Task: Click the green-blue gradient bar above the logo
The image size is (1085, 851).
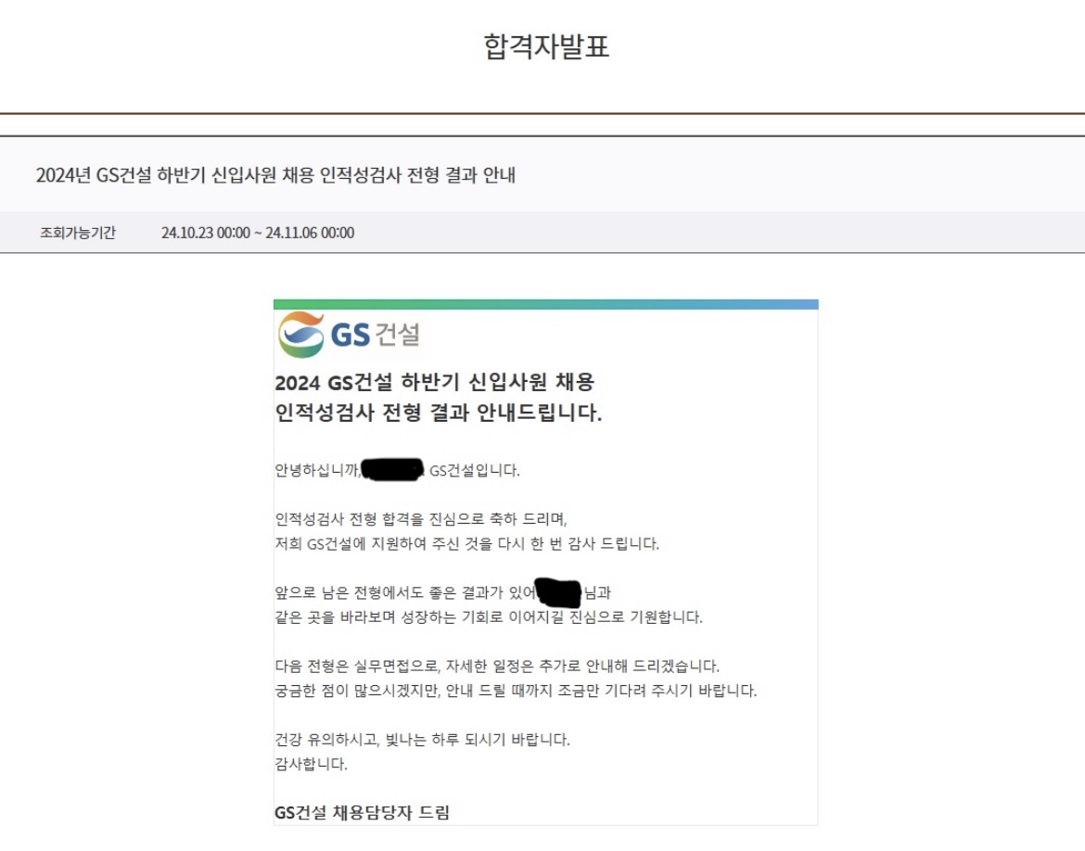Action: [545, 304]
